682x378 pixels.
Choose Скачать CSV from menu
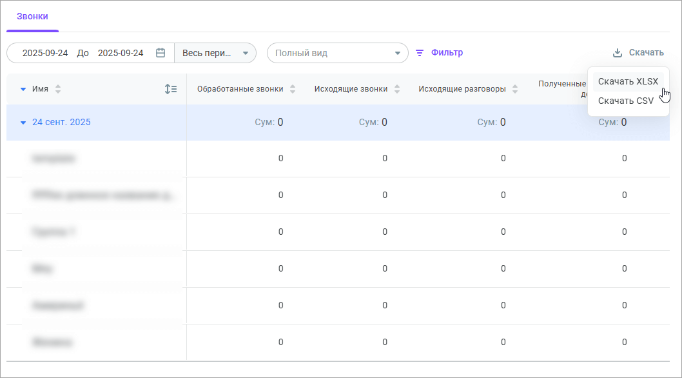point(625,101)
